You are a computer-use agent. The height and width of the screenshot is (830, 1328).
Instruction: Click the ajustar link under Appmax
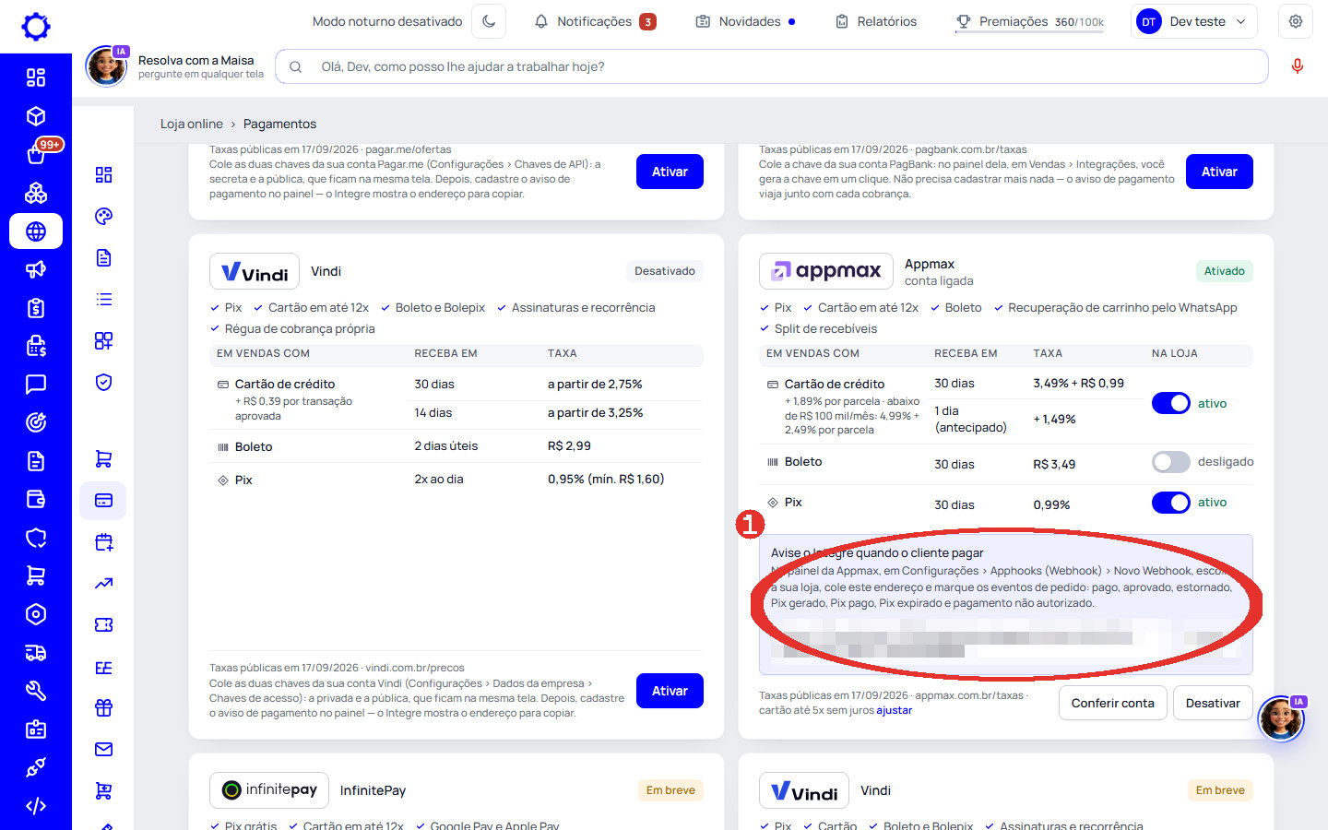click(x=894, y=710)
